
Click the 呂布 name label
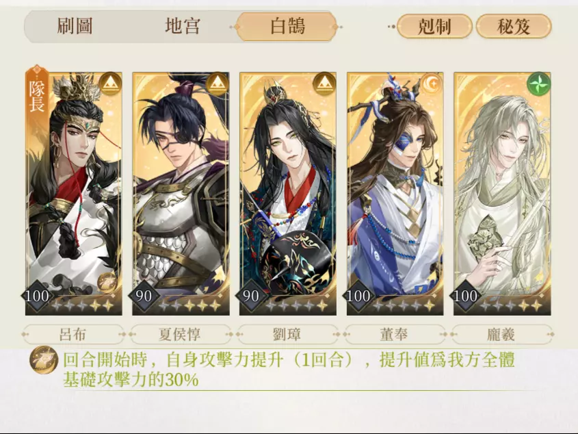point(73,334)
